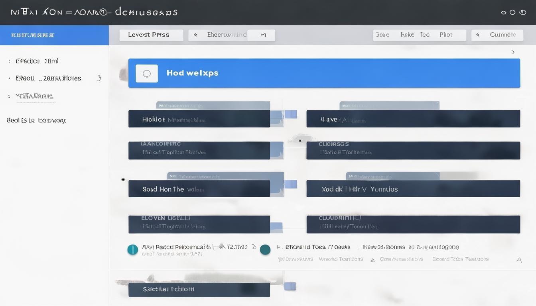Open the 3ese tab in toolbar

(x=382, y=35)
